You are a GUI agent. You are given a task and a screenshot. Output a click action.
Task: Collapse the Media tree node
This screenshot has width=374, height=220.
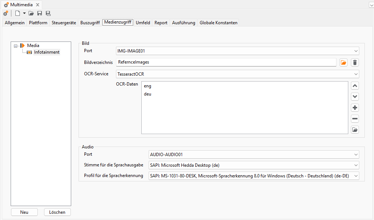16,46
